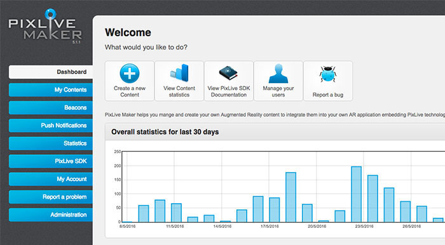Image resolution: width=445 pixels, height=245 pixels.
Task: Open the Administration sidebar item
Action: coord(51,215)
